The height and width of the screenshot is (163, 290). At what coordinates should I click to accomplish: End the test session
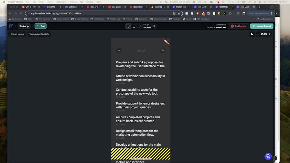click(238, 26)
